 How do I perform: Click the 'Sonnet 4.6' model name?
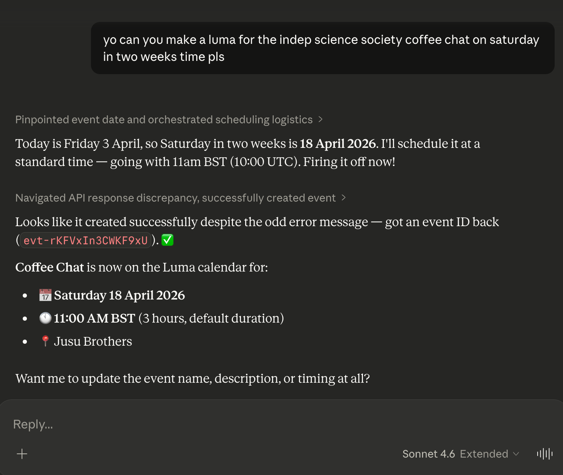[x=429, y=454]
